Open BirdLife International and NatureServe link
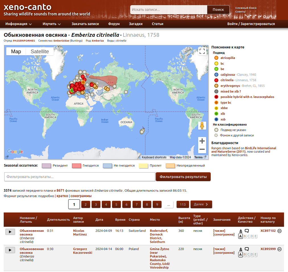The width and height of the screenshot is (288, 272). click(244, 150)
